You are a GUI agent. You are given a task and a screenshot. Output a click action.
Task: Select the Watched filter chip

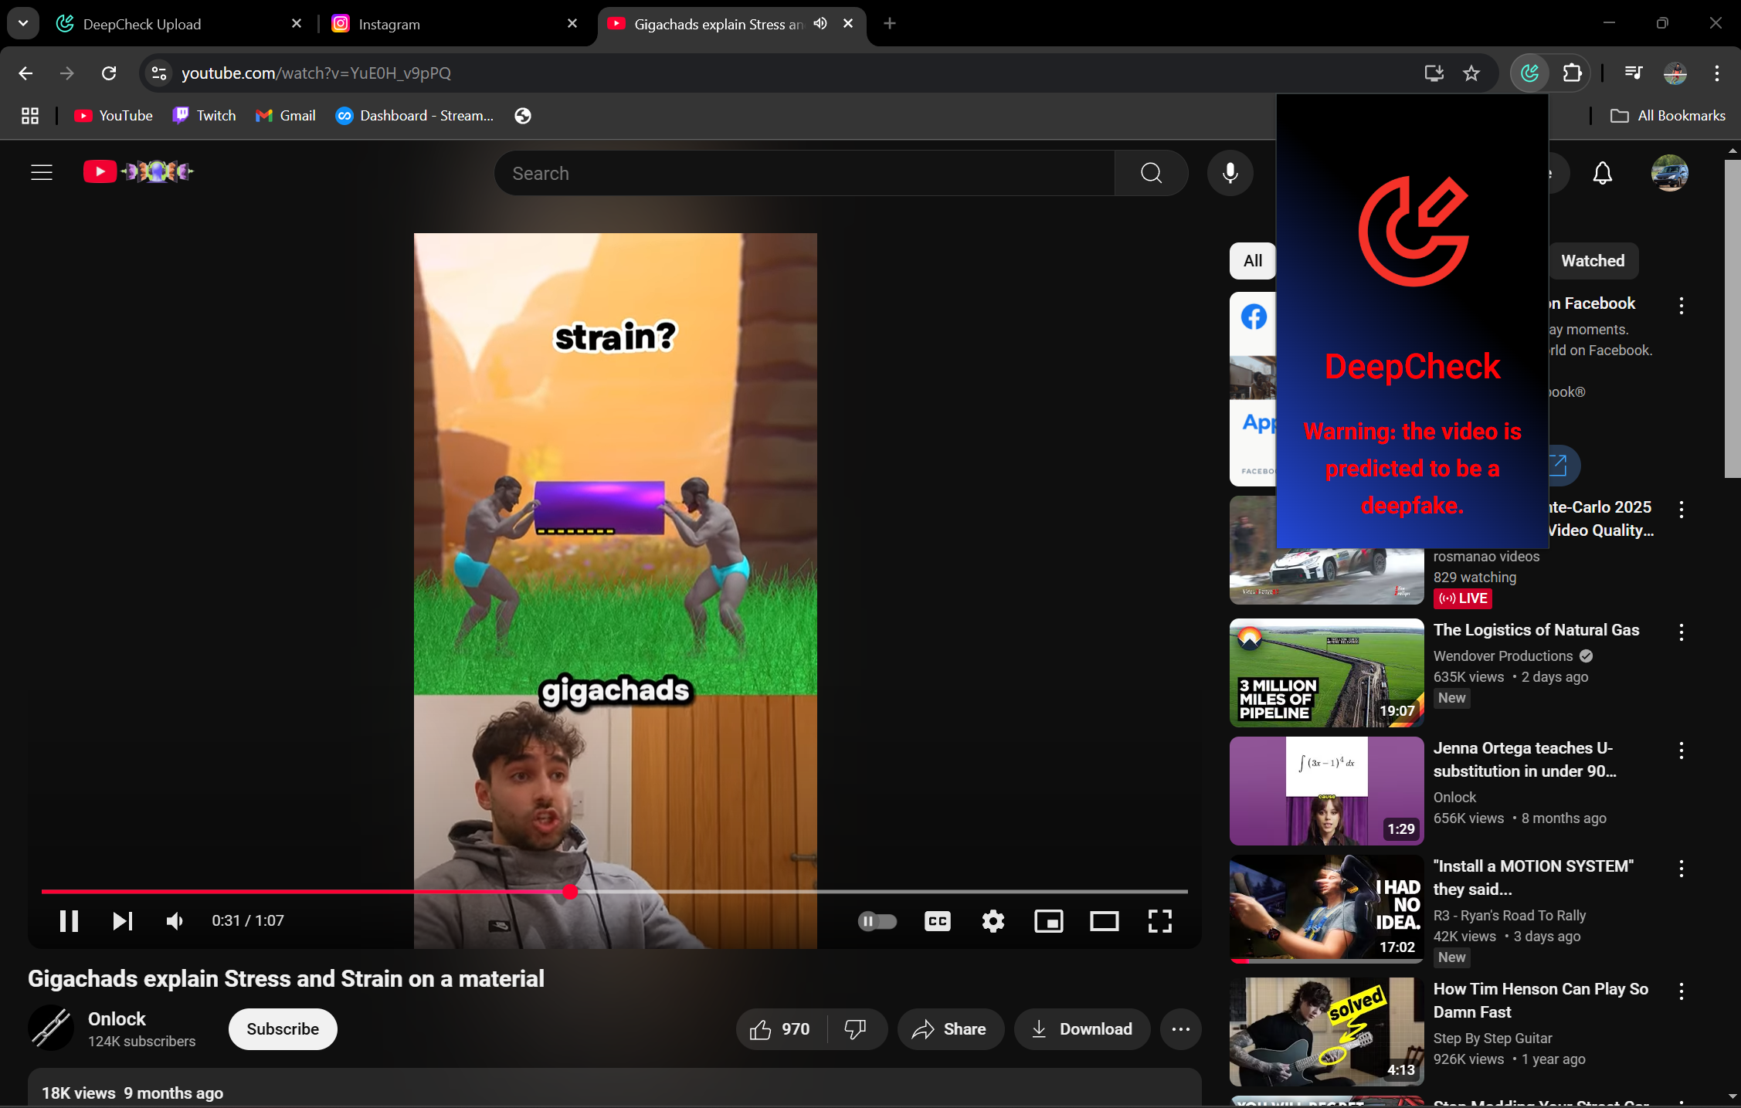(1593, 261)
